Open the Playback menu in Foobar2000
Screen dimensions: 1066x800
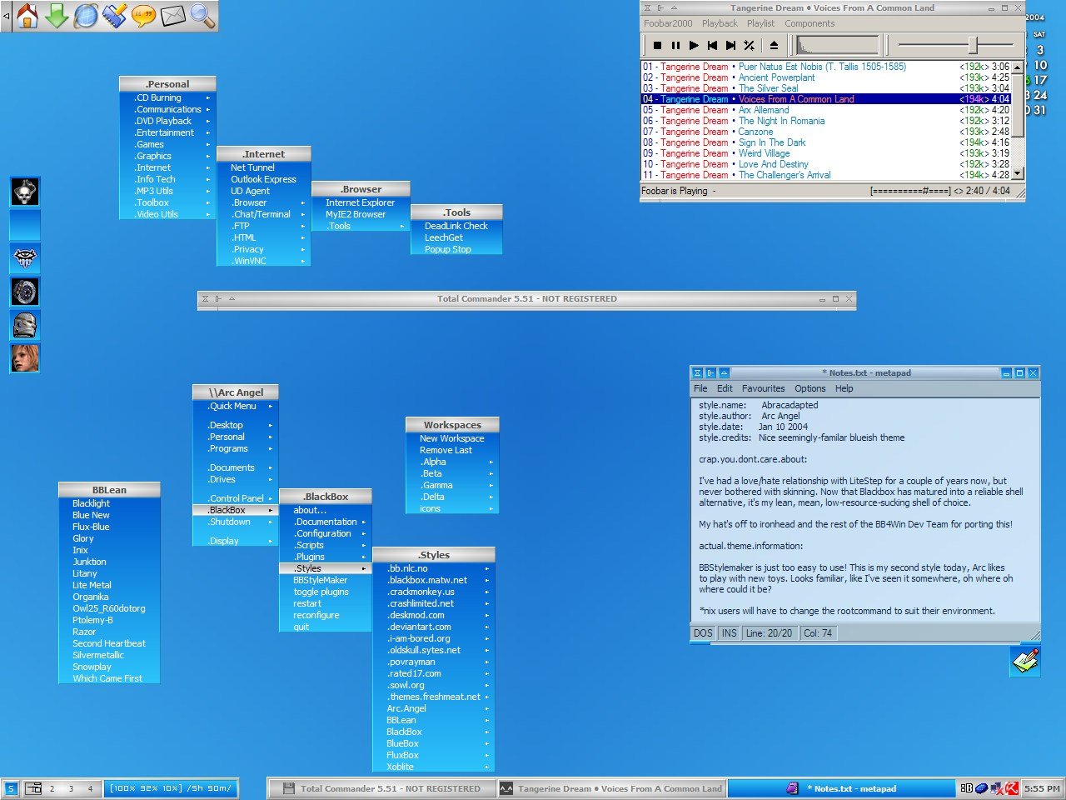(720, 23)
